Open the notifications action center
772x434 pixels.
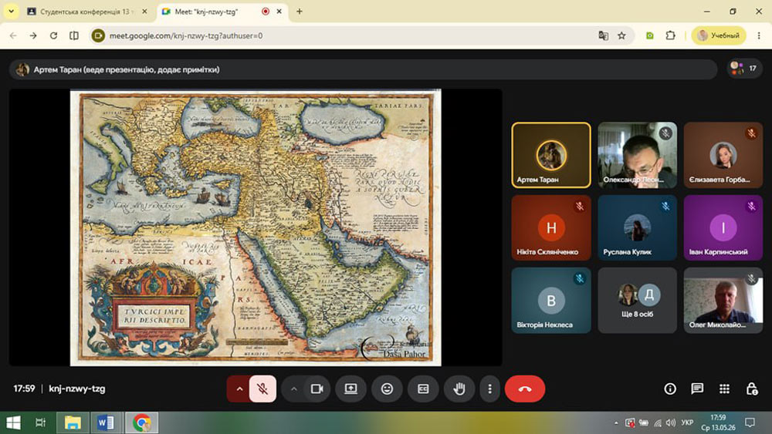pos(750,422)
